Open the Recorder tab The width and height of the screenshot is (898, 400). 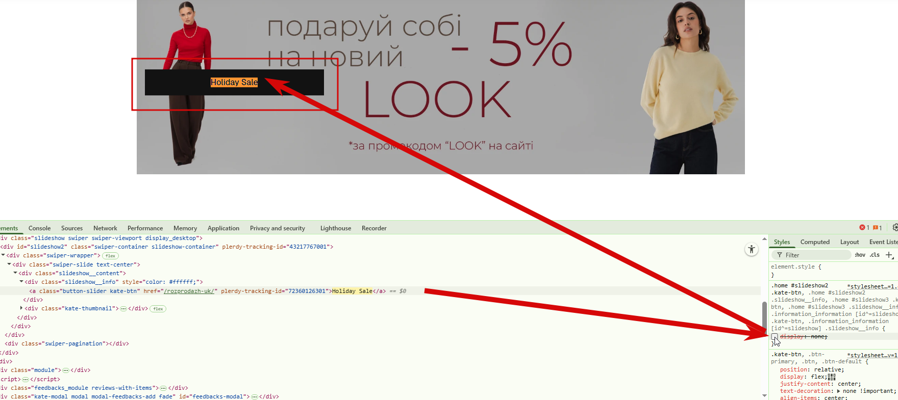[x=374, y=228]
